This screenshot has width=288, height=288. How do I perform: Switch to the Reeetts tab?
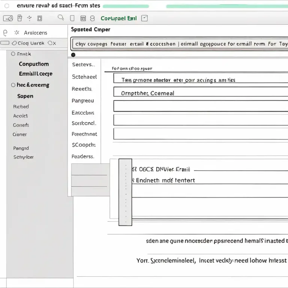pos(82,89)
